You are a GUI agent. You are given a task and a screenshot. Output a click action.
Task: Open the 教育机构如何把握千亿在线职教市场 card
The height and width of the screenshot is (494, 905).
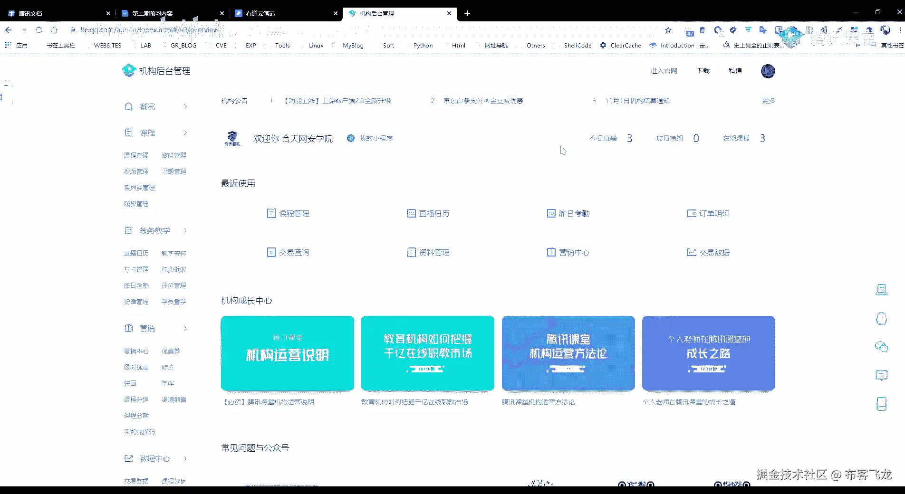point(428,353)
